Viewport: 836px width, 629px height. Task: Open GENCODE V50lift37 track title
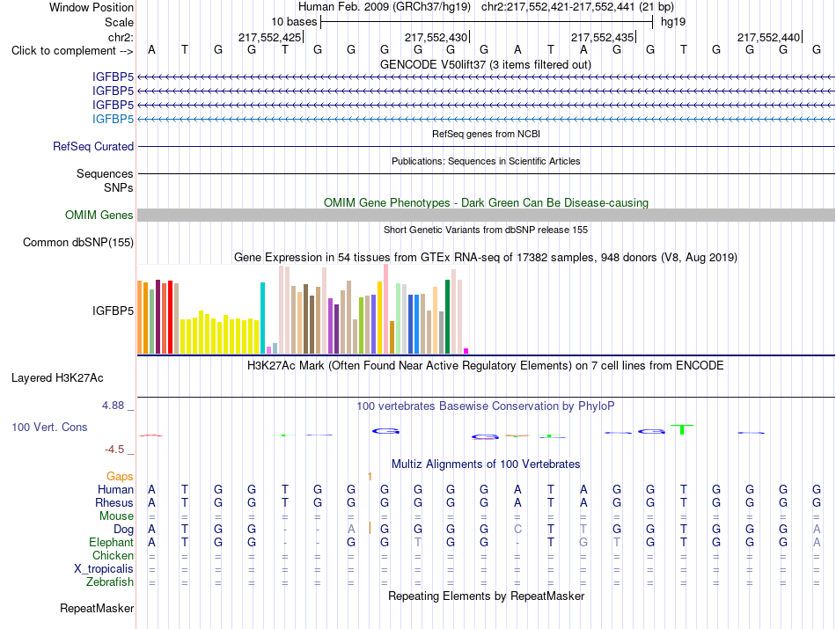click(x=485, y=64)
